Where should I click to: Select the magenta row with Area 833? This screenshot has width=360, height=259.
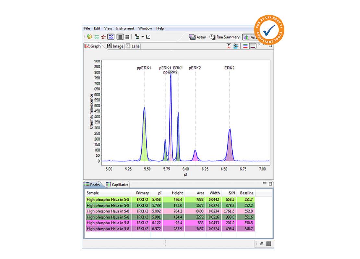170,223
